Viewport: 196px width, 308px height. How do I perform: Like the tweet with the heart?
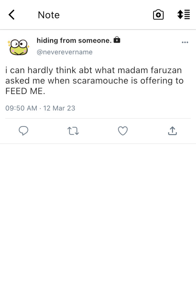coord(123,131)
